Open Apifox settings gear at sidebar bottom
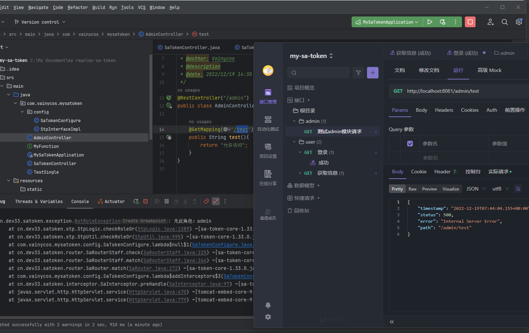The height and width of the screenshot is (333, 529). coord(268,317)
